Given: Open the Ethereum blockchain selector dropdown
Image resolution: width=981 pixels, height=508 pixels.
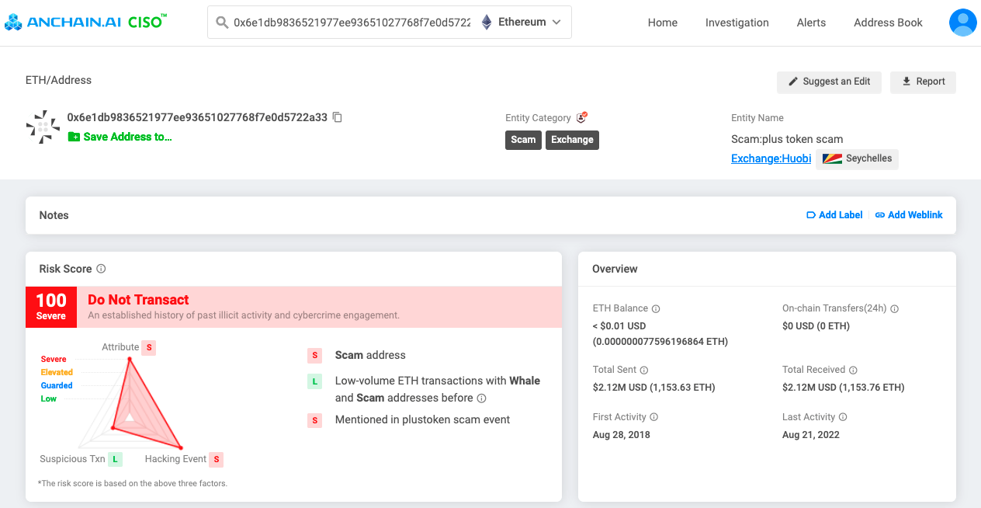Looking at the screenshot, I should tap(556, 22).
